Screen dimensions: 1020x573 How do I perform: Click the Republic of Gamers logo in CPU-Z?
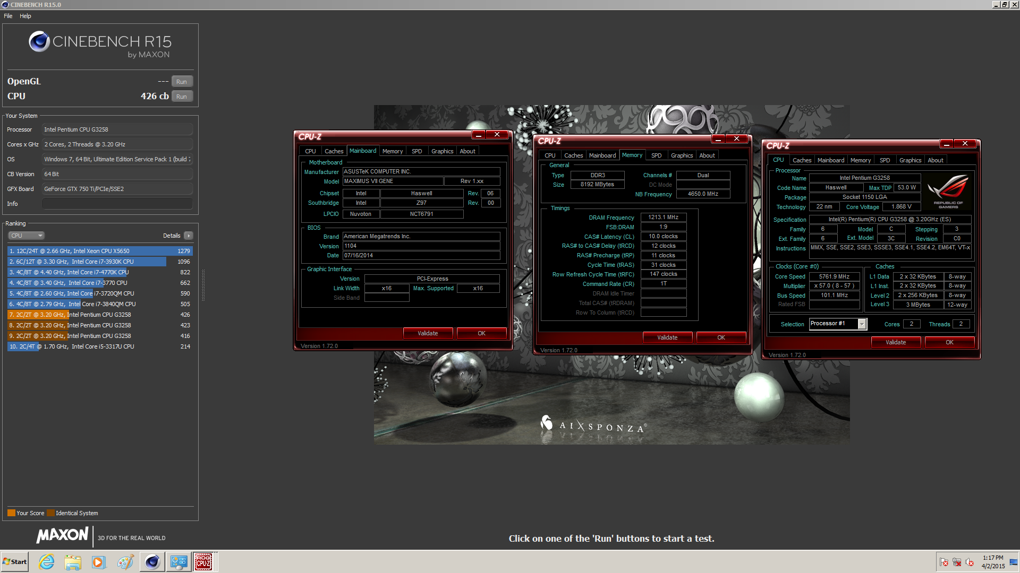[948, 192]
